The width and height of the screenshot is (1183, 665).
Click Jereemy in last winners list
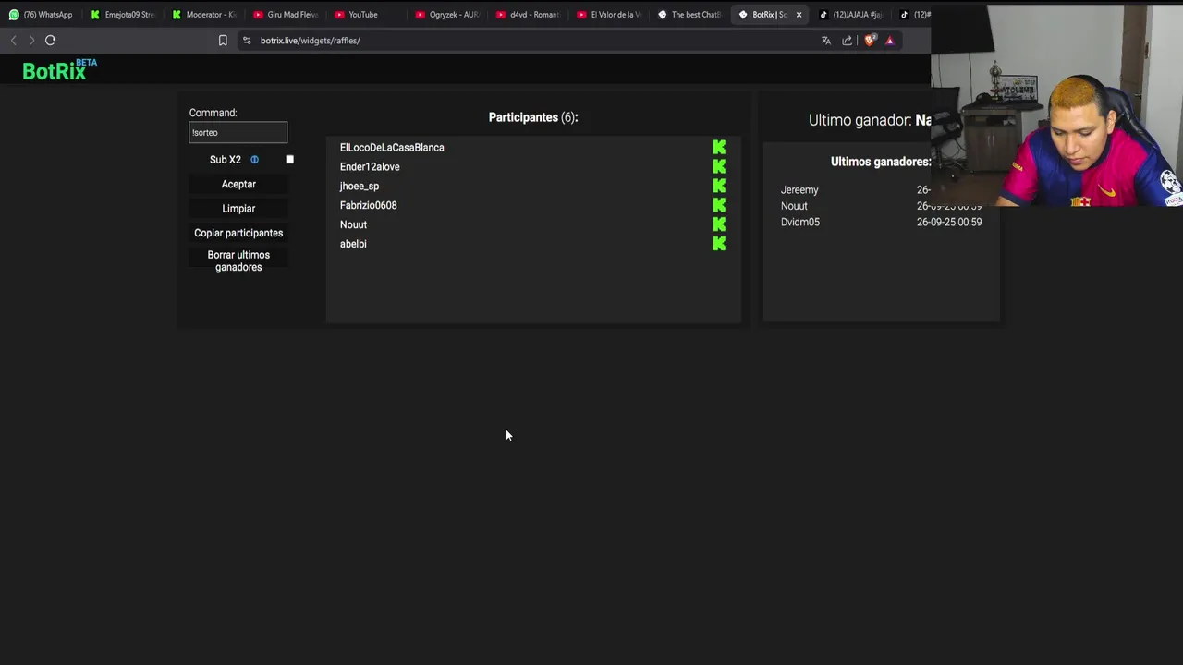tap(799, 190)
